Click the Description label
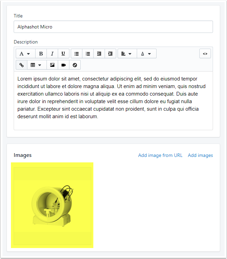The image size is (227, 259). pos(26,42)
